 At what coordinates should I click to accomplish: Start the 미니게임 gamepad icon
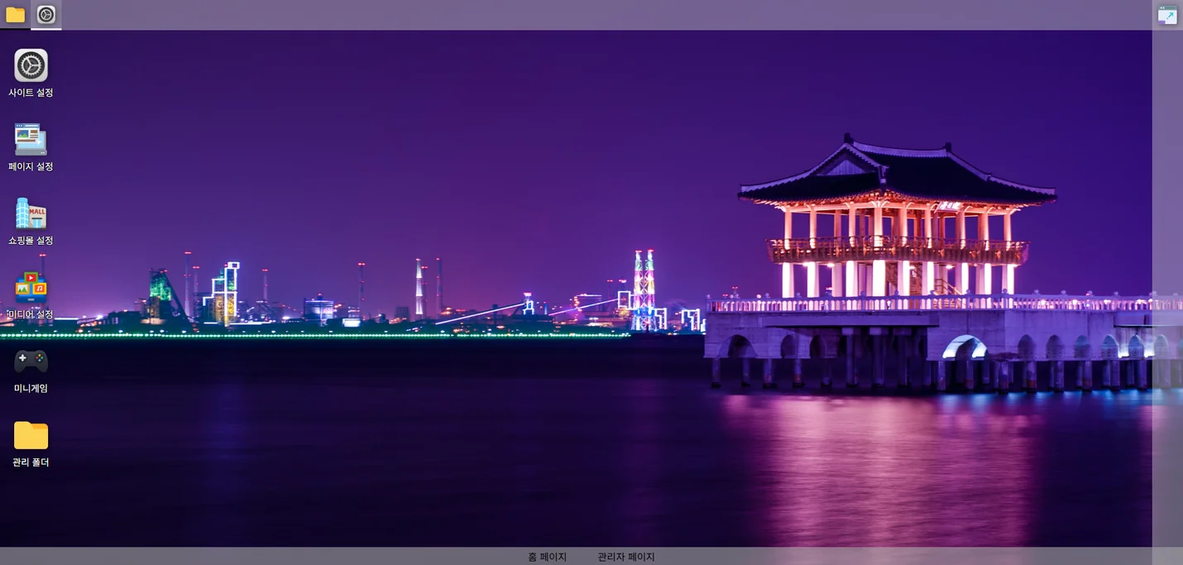click(x=31, y=362)
